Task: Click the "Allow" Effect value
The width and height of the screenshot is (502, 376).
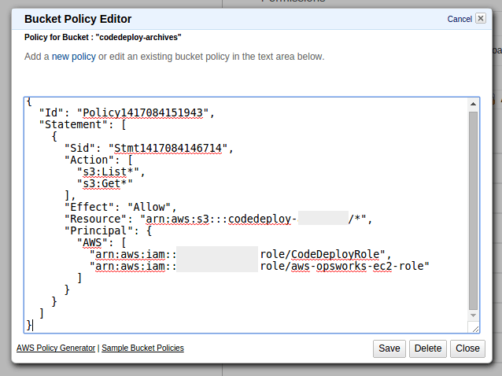Action: point(149,207)
